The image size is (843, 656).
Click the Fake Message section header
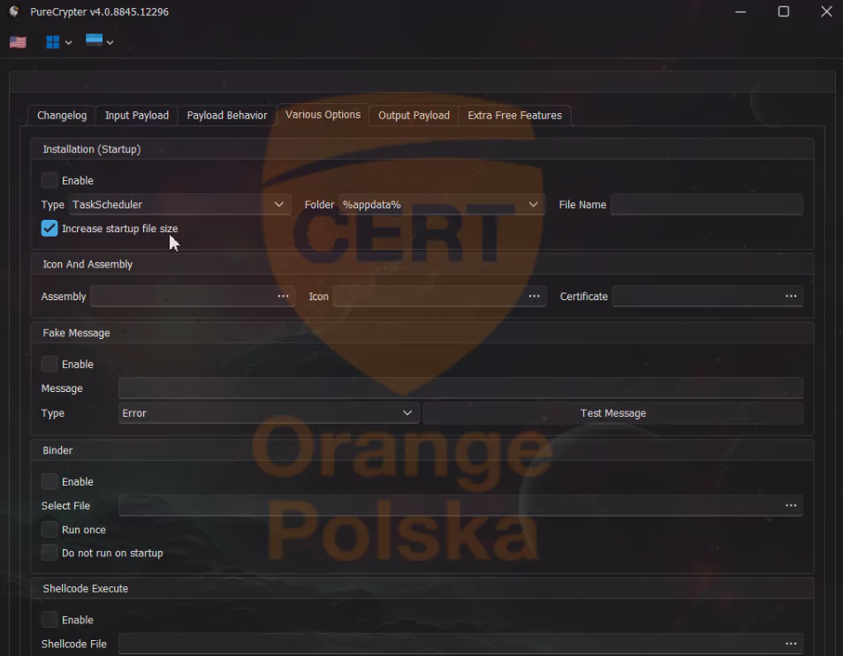point(422,333)
